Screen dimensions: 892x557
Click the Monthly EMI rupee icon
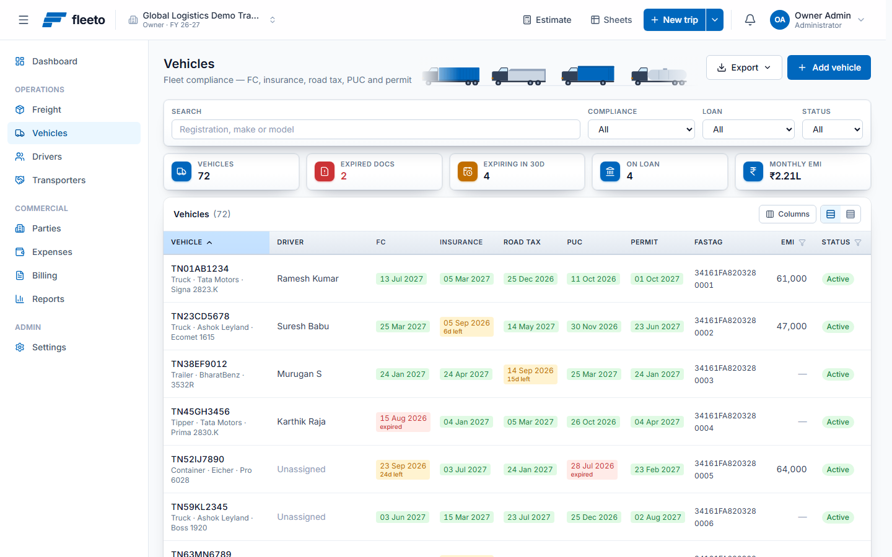[x=753, y=171]
